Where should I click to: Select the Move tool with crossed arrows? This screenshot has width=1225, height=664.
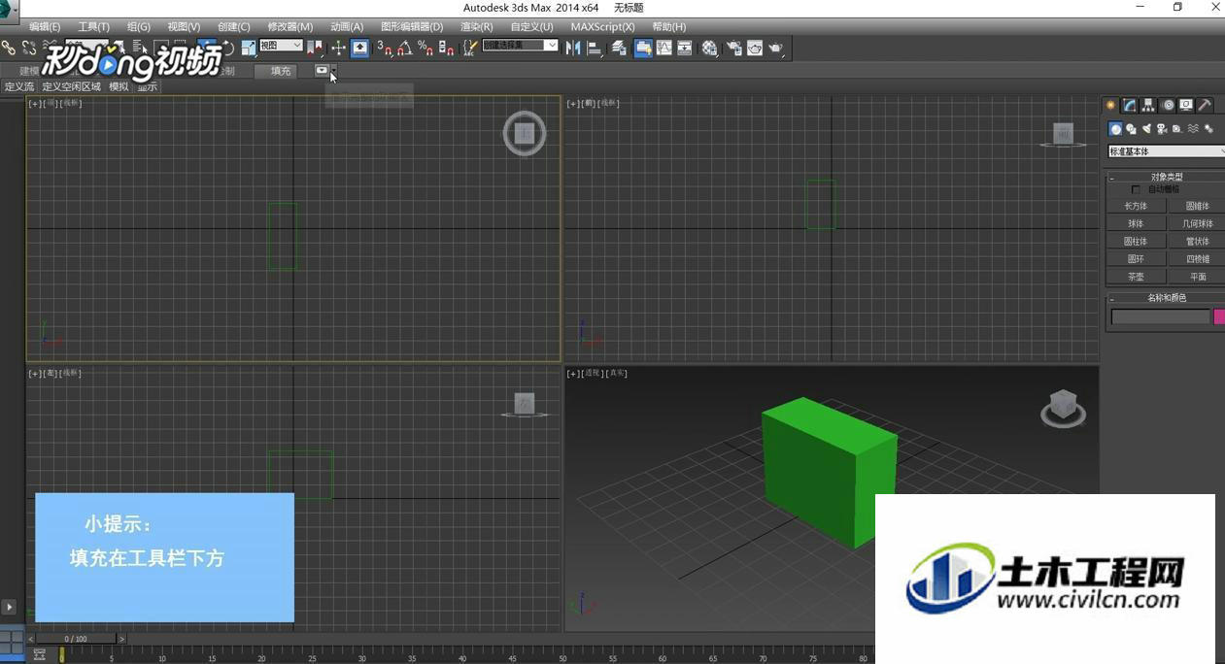[x=338, y=48]
